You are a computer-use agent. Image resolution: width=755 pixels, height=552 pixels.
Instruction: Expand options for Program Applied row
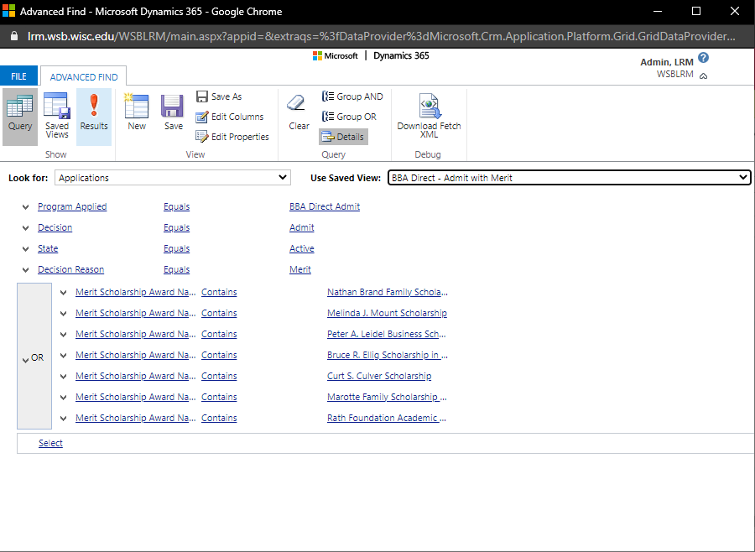(x=26, y=207)
